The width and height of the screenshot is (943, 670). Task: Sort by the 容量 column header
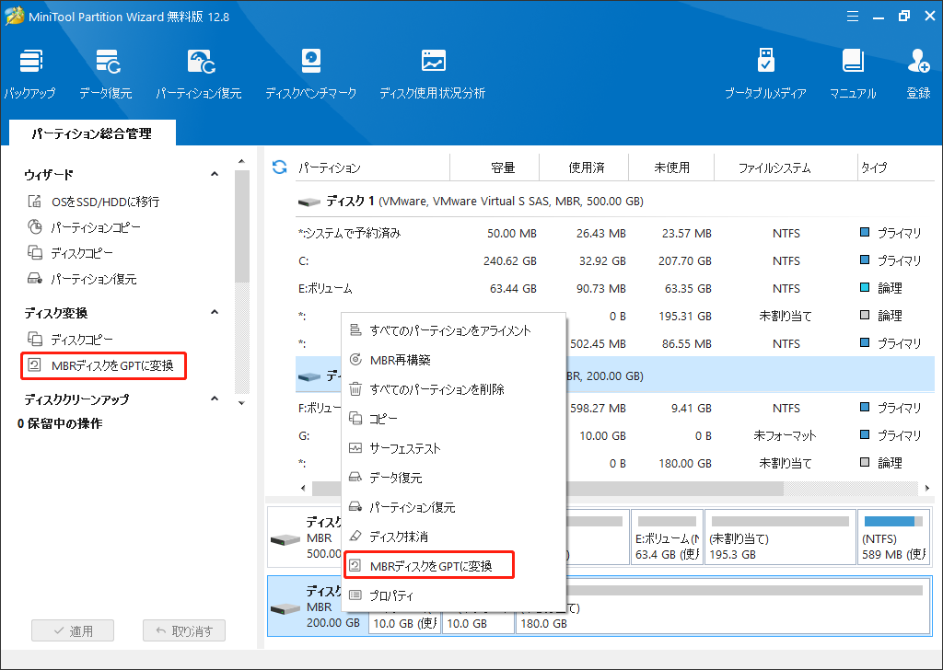coord(495,167)
